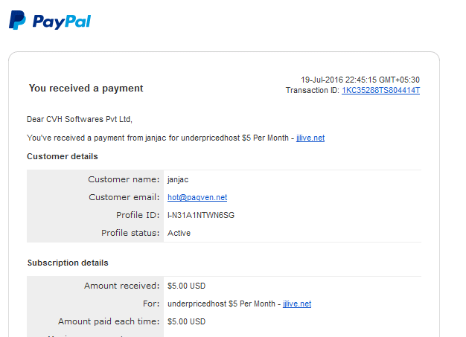Click the Customer details section heading

(63, 156)
